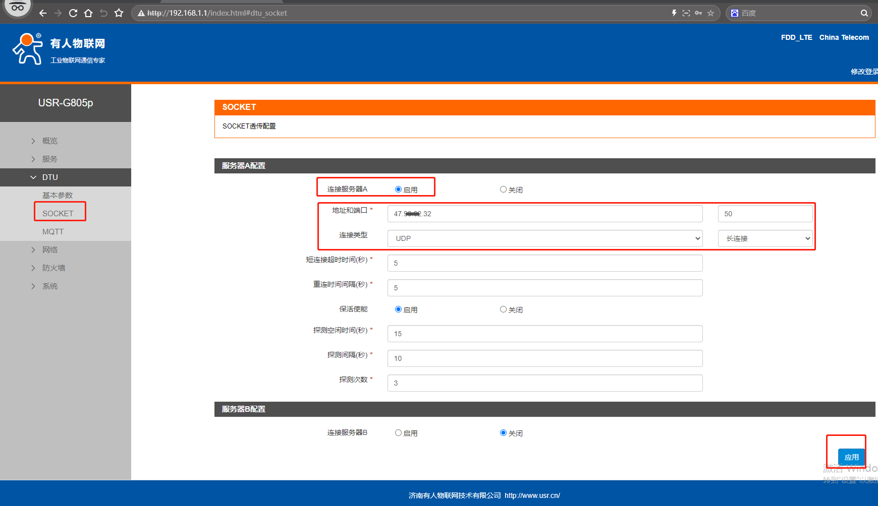
Task: Go to browser home page icon
Action: click(88, 13)
